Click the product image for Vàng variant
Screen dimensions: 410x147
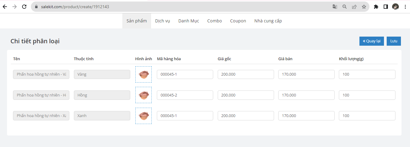(x=144, y=74)
